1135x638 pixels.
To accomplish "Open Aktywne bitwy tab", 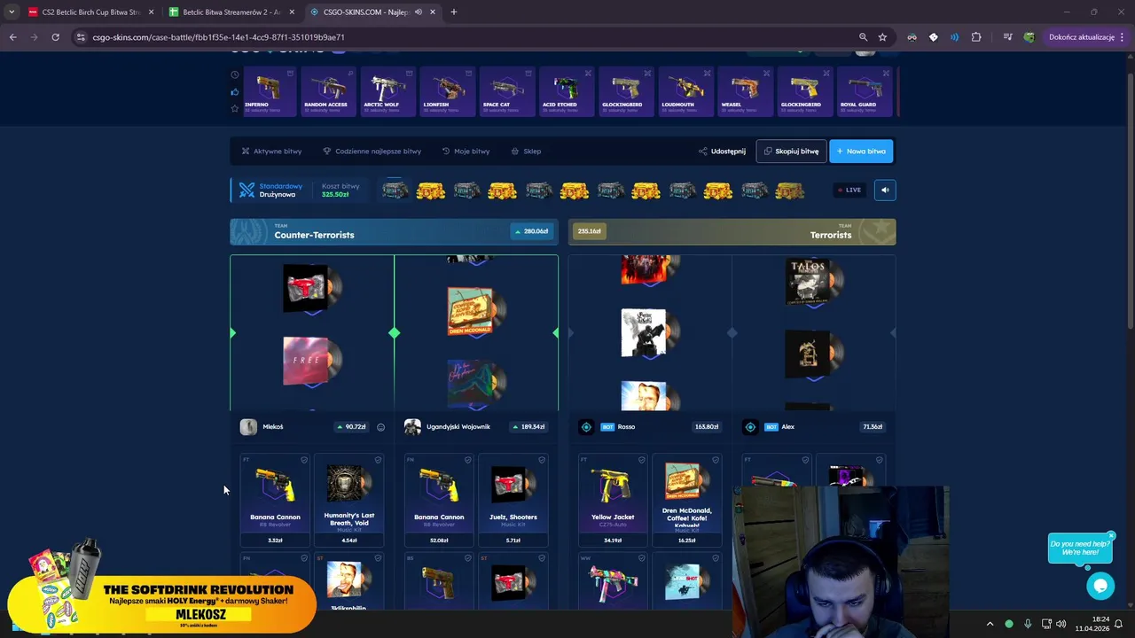I will [271, 152].
